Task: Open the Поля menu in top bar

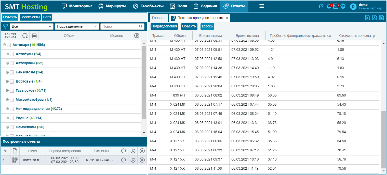Action: click(178, 6)
